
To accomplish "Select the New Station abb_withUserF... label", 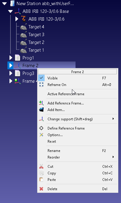I will (x=45, y=4).
